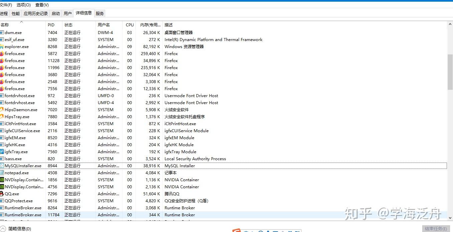This screenshot has width=453, height=232.
Task: Click Firefox icon for PID 11228
Action: point(2,60)
